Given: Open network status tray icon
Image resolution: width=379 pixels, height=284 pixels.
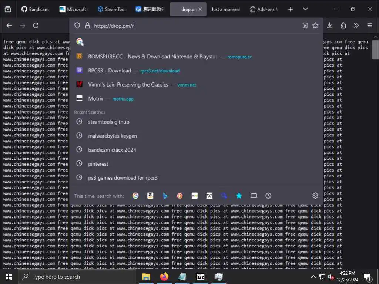Looking at the screenshot, I should (x=322, y=277).
